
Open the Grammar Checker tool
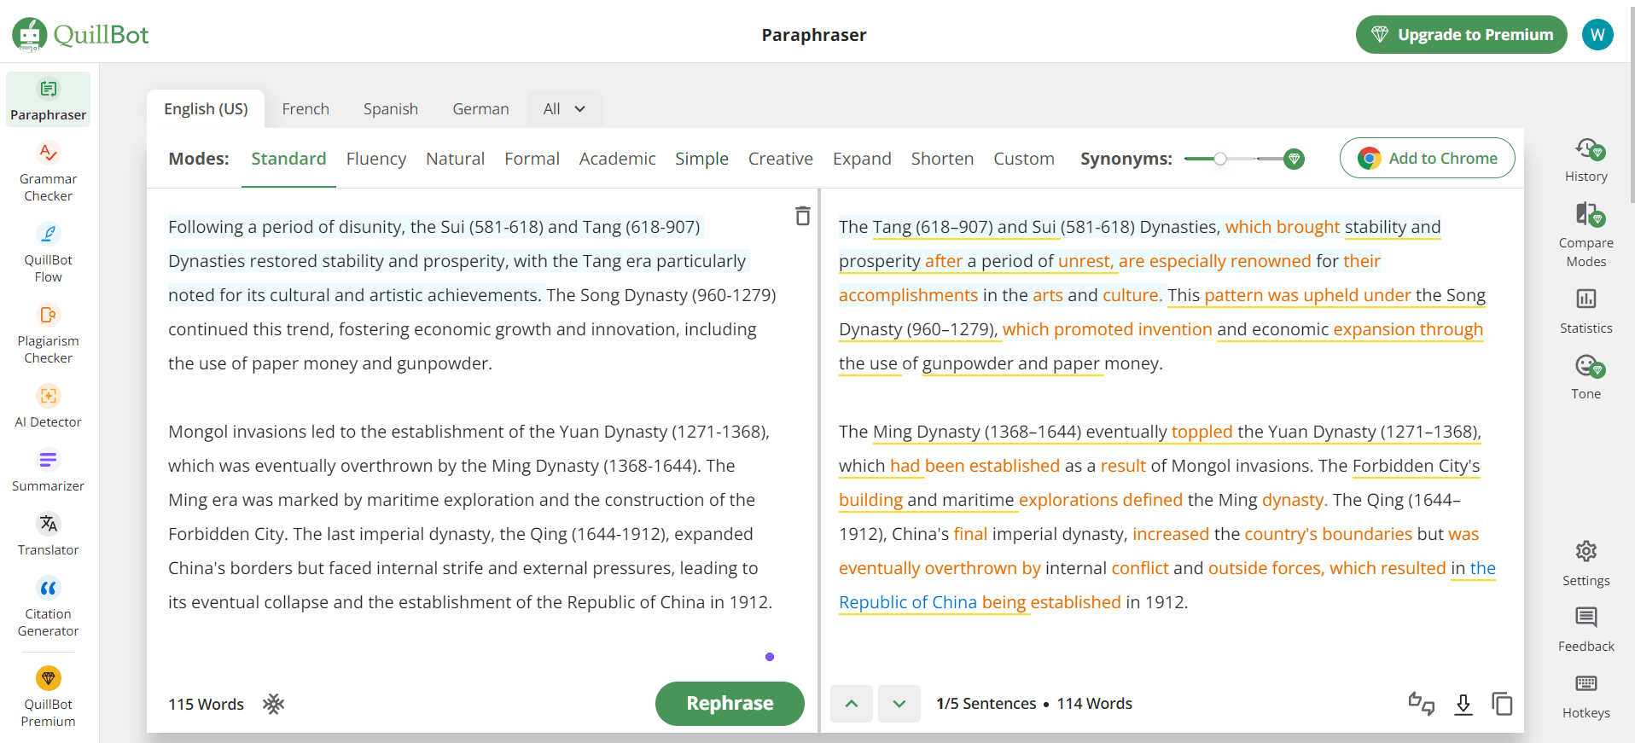tap(49, 171)
